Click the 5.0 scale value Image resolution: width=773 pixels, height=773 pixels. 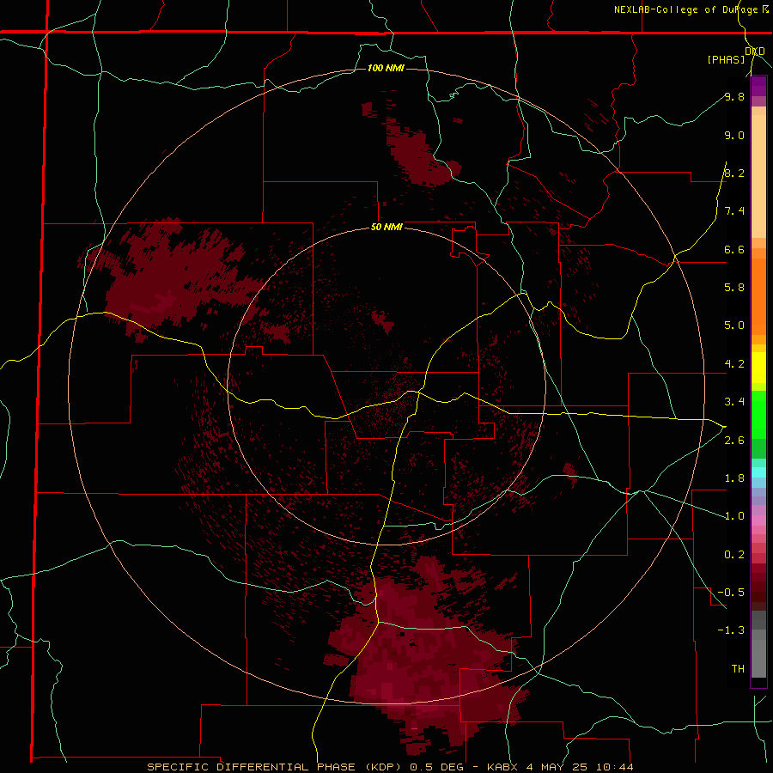(734, 326)
